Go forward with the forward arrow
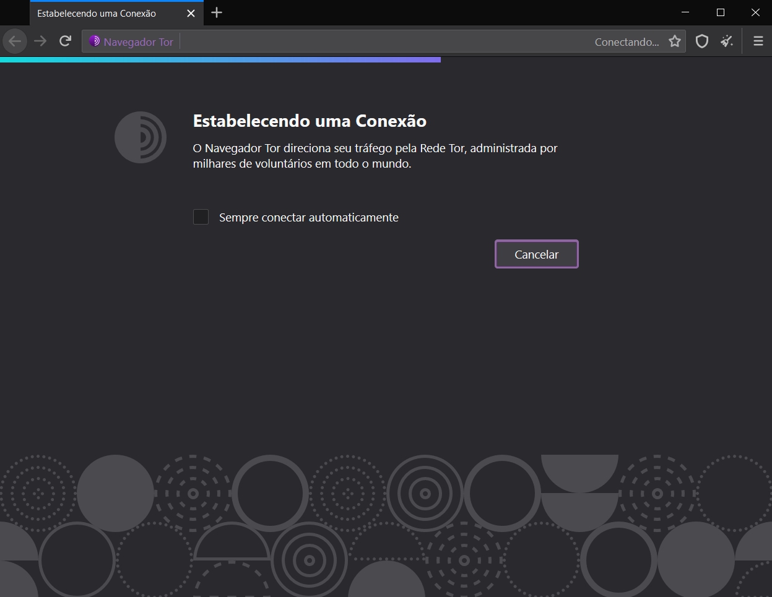Screen dimensions: 772x597 point(40,41)
